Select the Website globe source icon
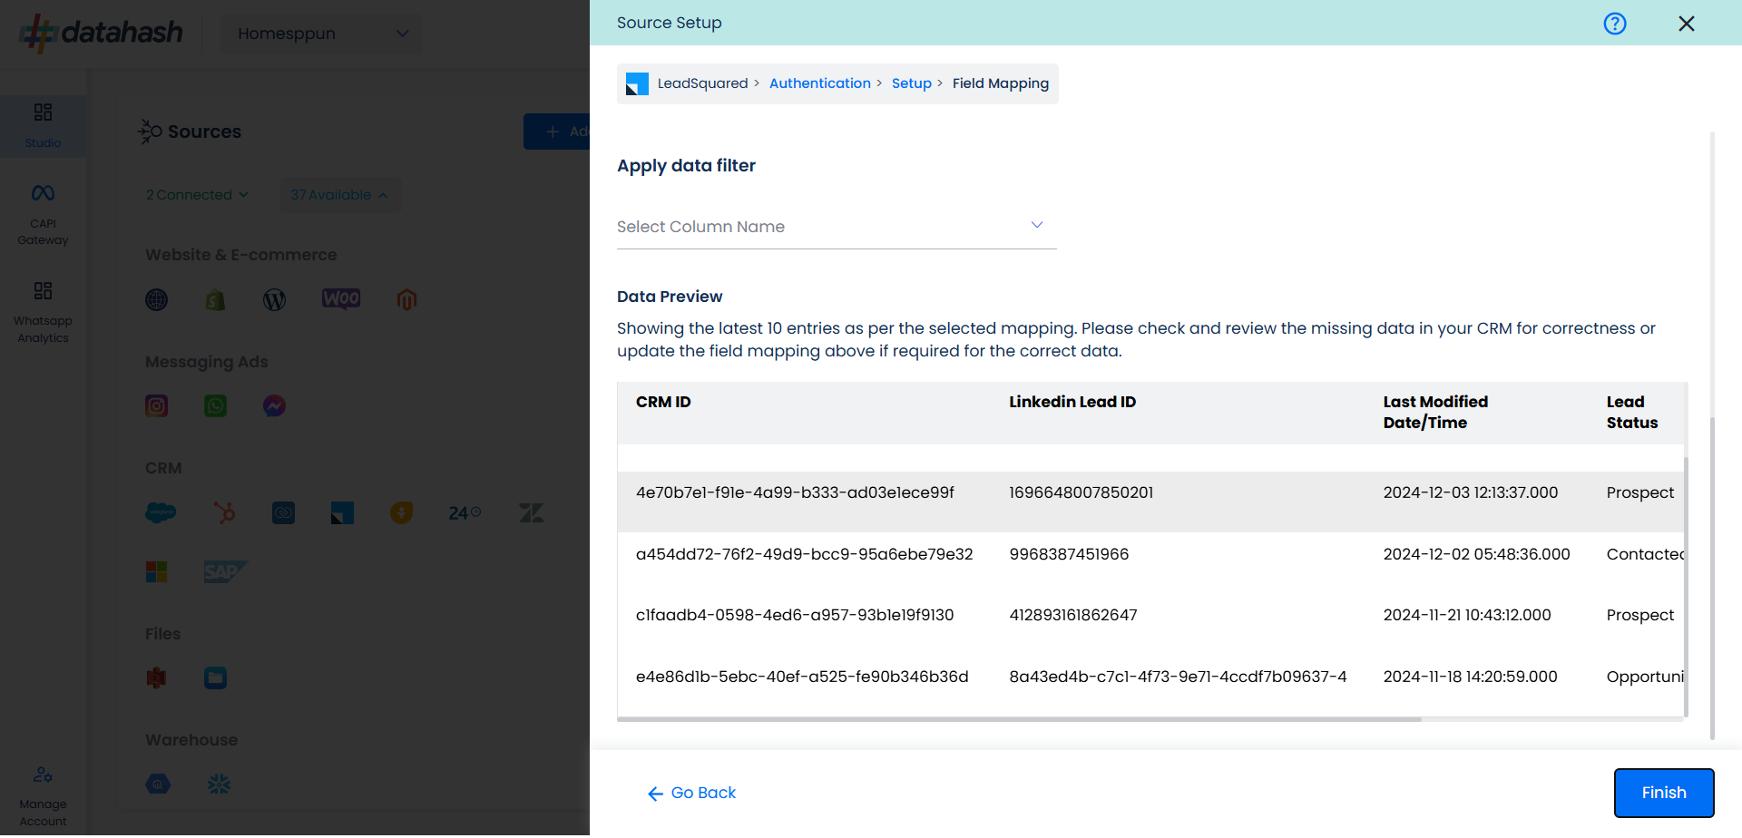Image resolution: width=1742 pixels, height=838 pixels. [x=157, y=300]
